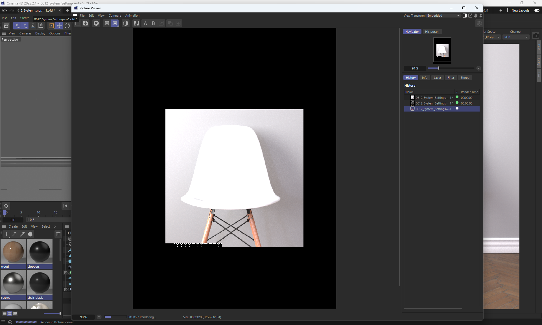Select the wood material thumbnail

click(x=13, y=252)
